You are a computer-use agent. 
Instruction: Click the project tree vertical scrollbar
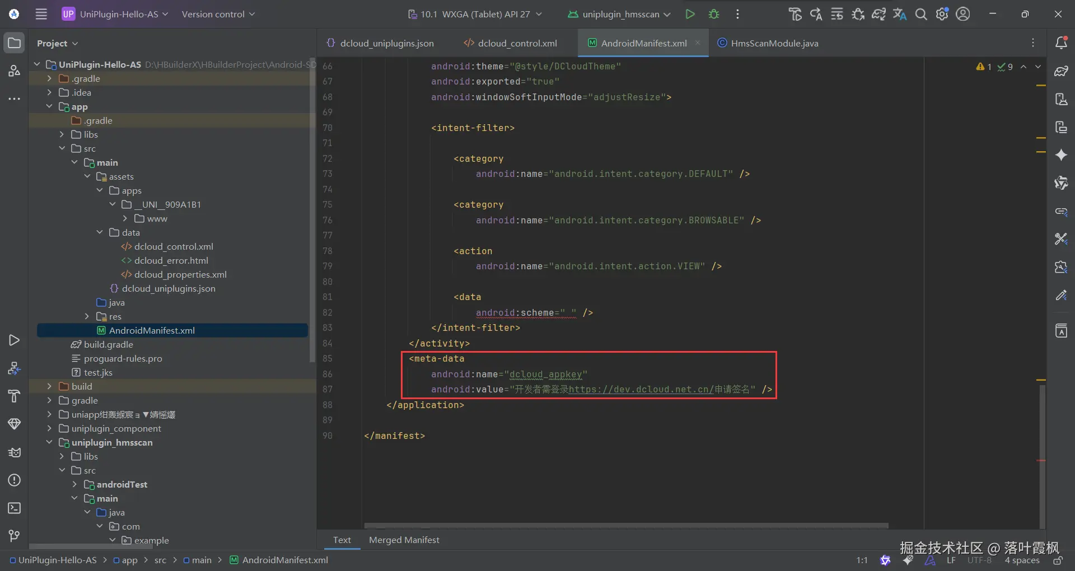click(312, 210)
